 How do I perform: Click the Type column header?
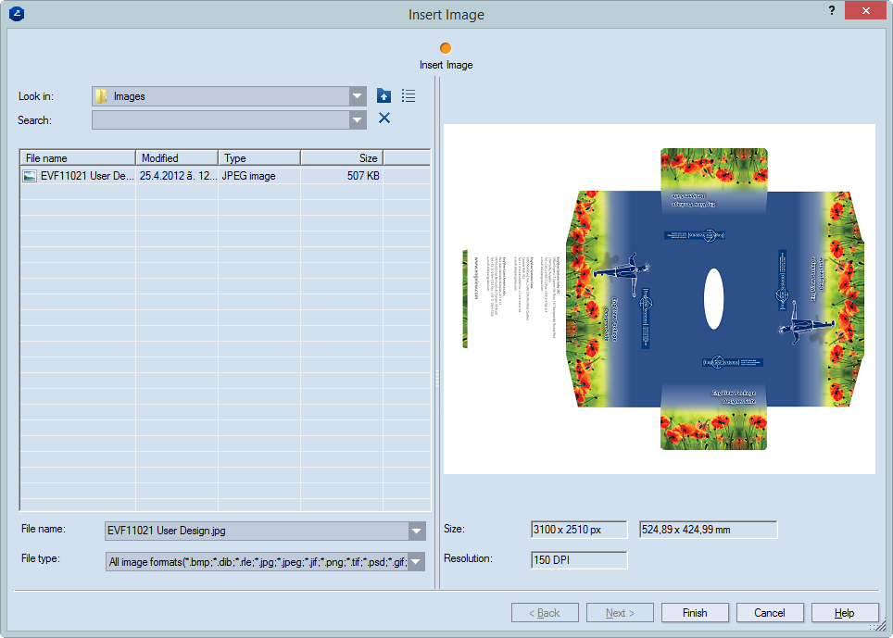pos(258,158)
